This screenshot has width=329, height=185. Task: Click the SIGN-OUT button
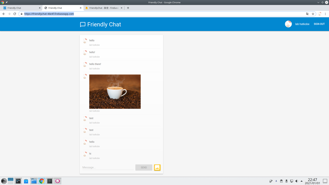[319, 24]
